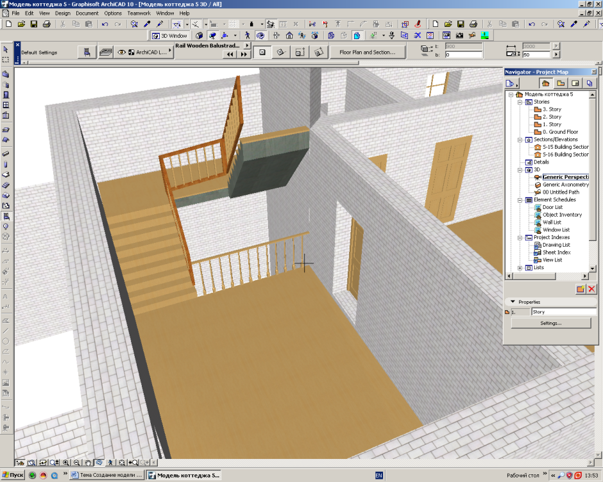Toggle the 3D Window button
Viewport: 603px width, 482px height.
(x=169, y=36)
